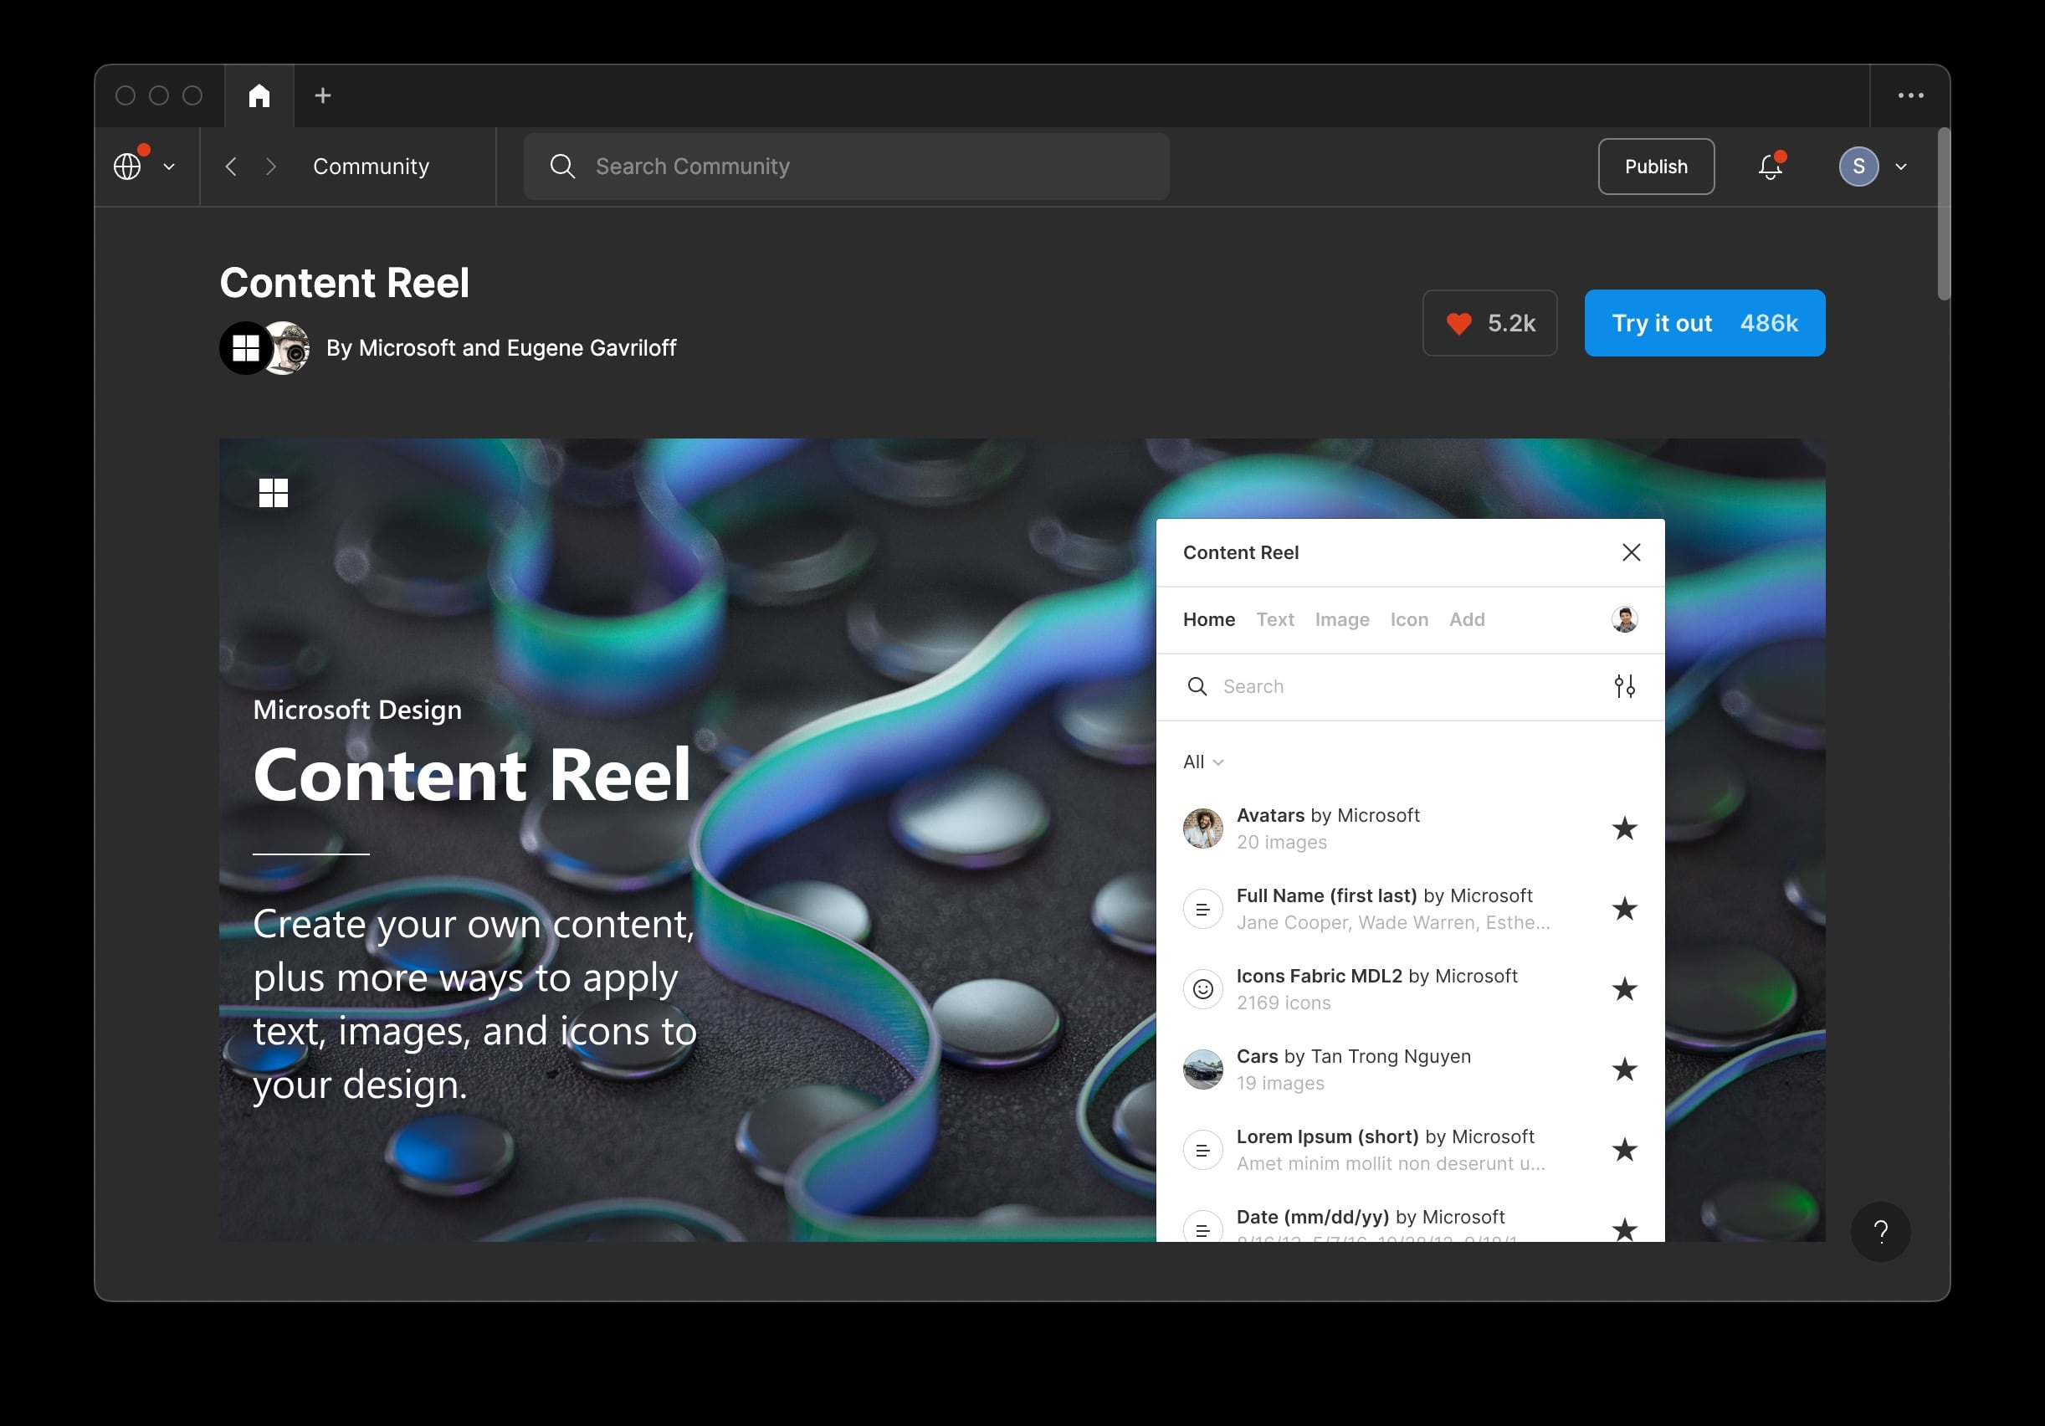The width and height of the screenshot is (2045, 1426).
Task: Unstar the Lorem Ipsum (short) entry
Action: pyautogui.click(x=1626, y=1149)
